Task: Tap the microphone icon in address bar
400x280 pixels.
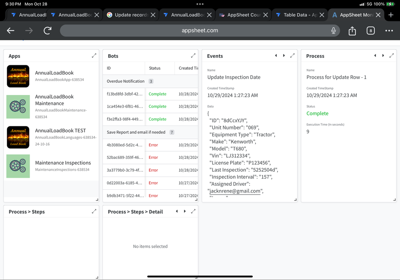Action: 334,30
